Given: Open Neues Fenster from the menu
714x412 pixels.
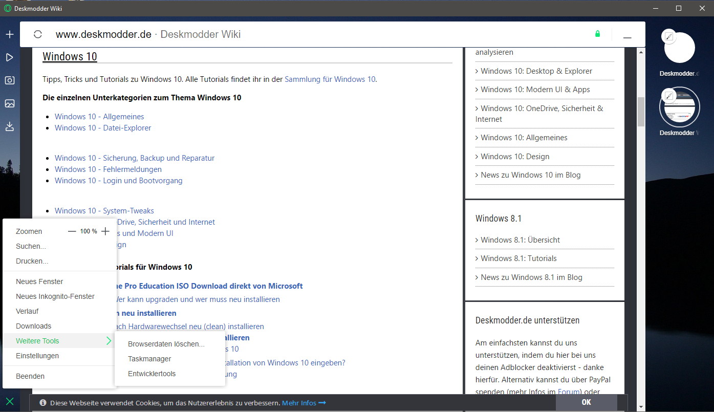Looking at the screenshot, I should 39,281.
